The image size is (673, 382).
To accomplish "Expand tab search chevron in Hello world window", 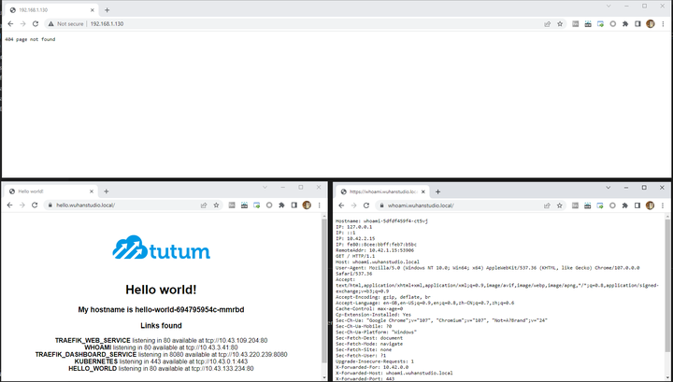I will pos(265,188).
